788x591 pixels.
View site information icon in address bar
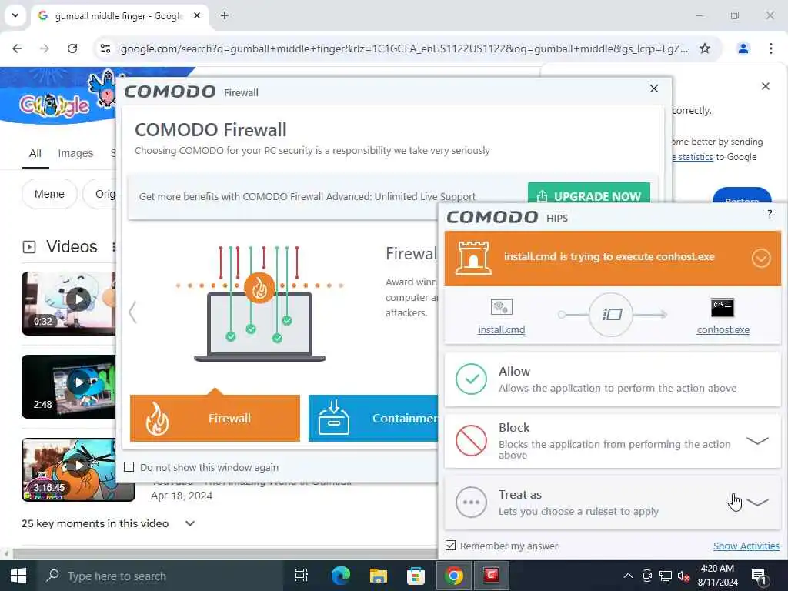[x=105, y=48]
